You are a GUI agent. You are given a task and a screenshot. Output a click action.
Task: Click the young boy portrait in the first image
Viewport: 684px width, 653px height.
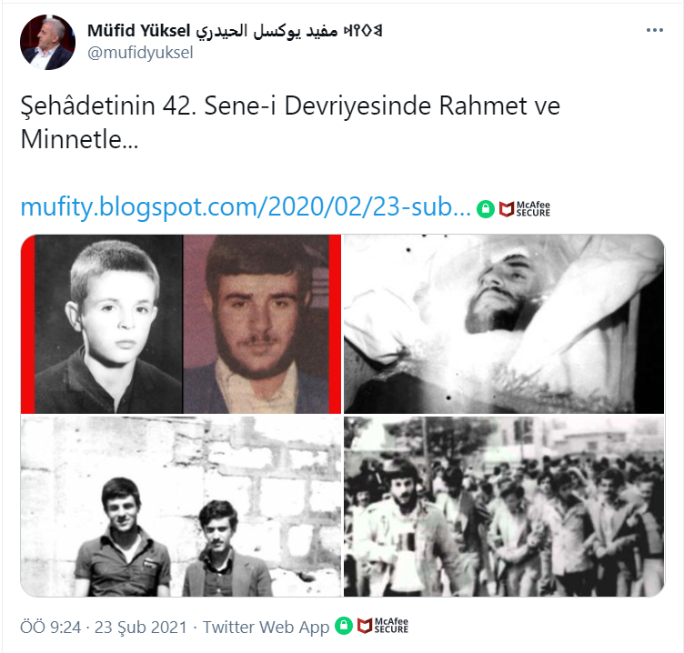(x=108, y=324)
